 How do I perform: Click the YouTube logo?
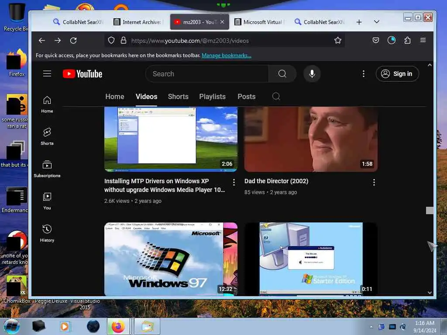(83, 74)
